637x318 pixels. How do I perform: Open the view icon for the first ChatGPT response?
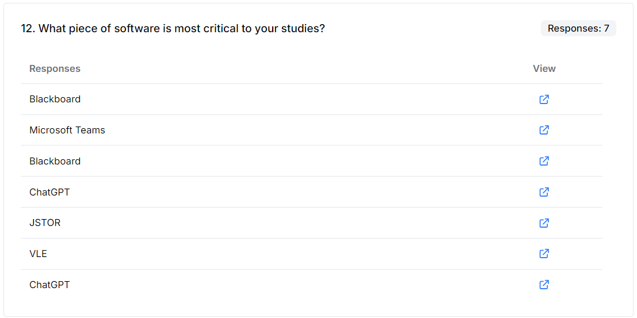tap(544, 191)
